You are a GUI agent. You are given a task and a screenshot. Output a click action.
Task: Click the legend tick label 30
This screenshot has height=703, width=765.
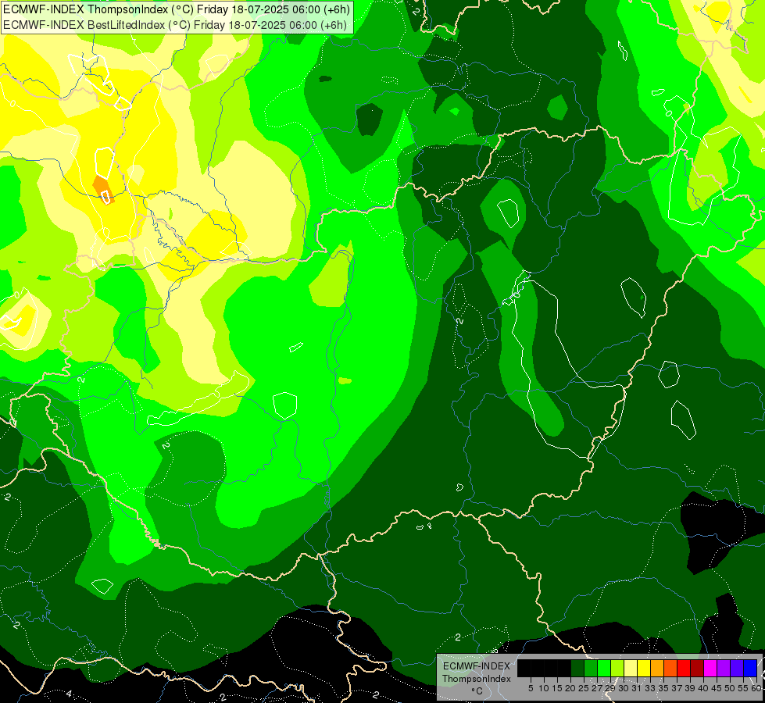pos(624,688)
